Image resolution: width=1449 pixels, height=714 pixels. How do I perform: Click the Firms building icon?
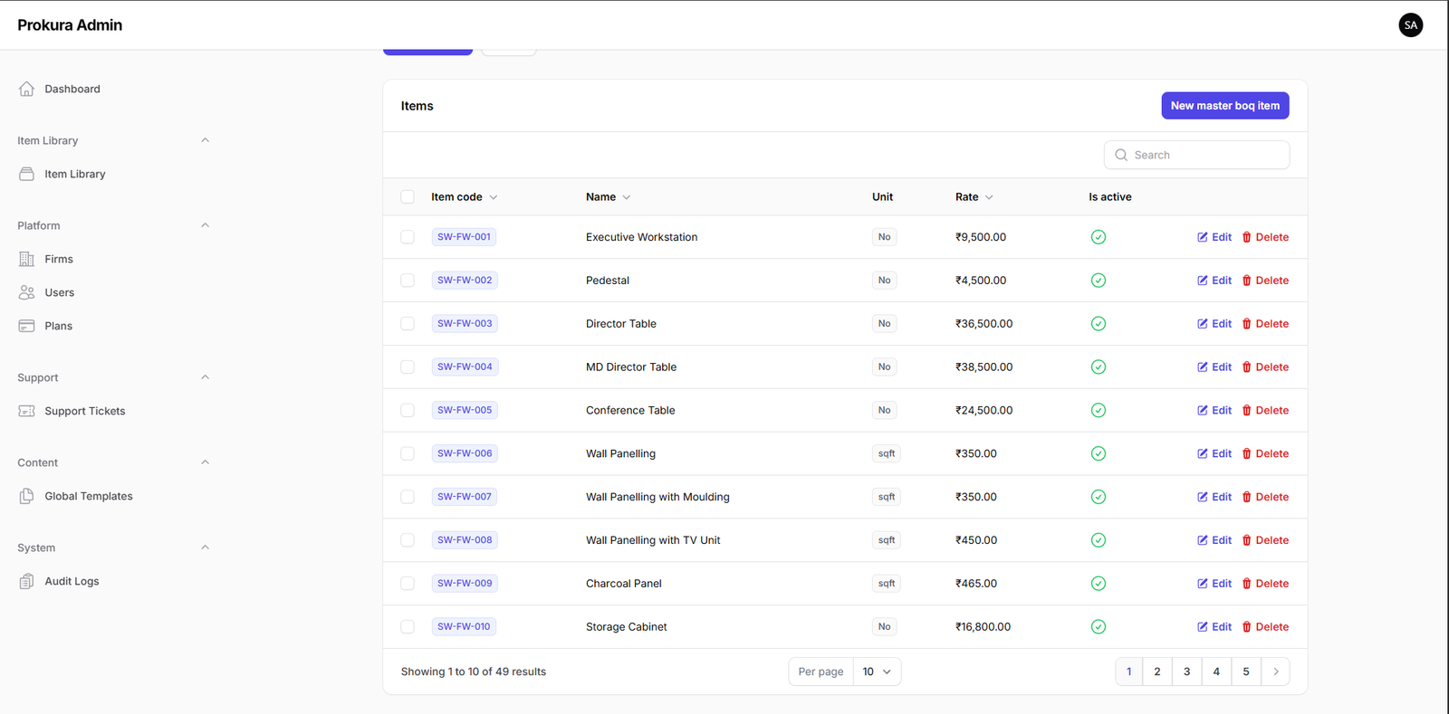[26, 259]
